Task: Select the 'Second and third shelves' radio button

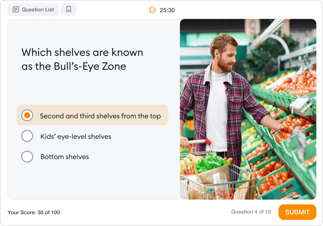Action: coord(27,115)
